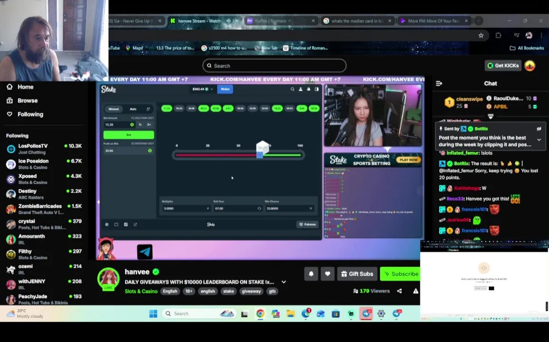Screen dimensions: 549x342
Task: Click the Stake PLAY NOW banner button
Action: (x=408, y=160)
